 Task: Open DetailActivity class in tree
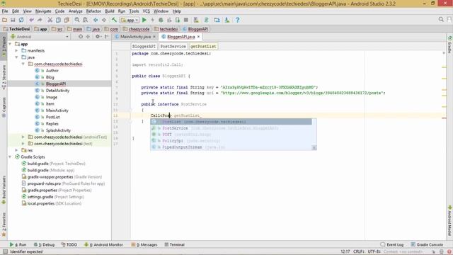(x=57, y=91)
